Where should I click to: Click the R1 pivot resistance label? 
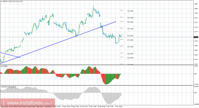[x=130, y=36]
